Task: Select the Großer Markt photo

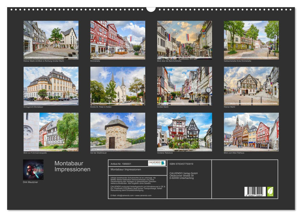Action: tap(184, 86)
